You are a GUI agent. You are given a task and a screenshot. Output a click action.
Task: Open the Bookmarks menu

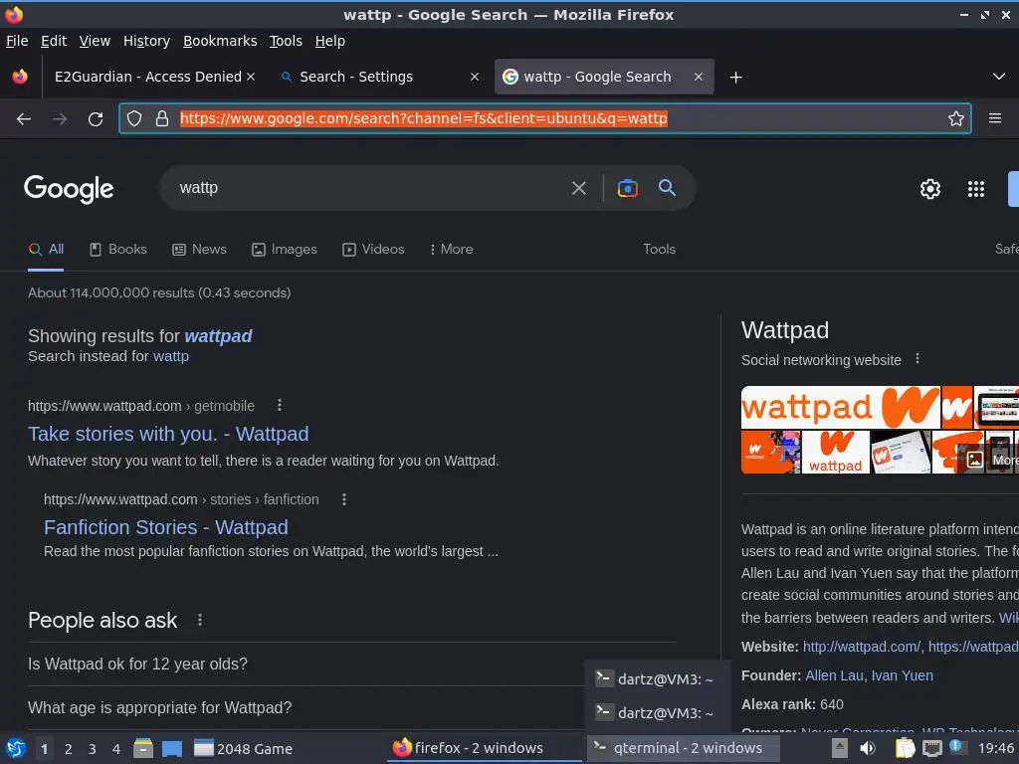(220, 41)
